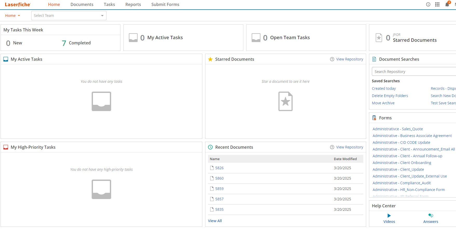The image size is (456, 232).
Task: Click the Date Modified column header
Action: (x=345, y=159)
